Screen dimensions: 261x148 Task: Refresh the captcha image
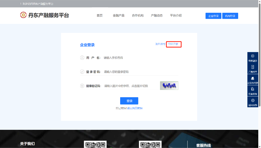169,86
